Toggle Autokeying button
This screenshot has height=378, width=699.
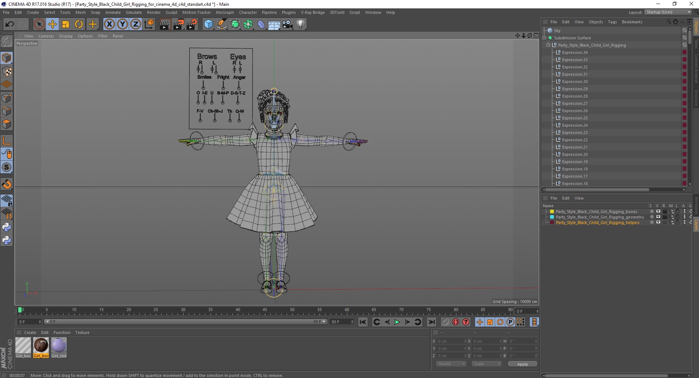click(x=455, y=322)
